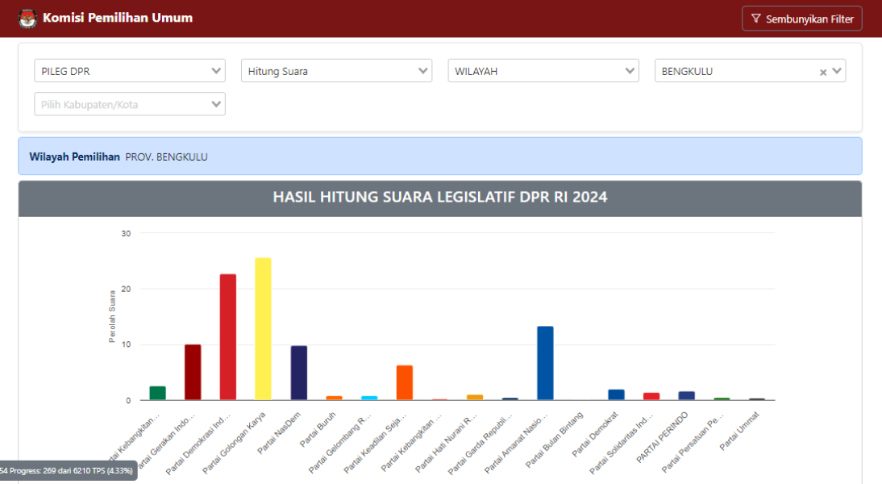Click the KPU garuda logo icon
The height and width of the screenshot is (484, 882).
click(x=27, y=18)
